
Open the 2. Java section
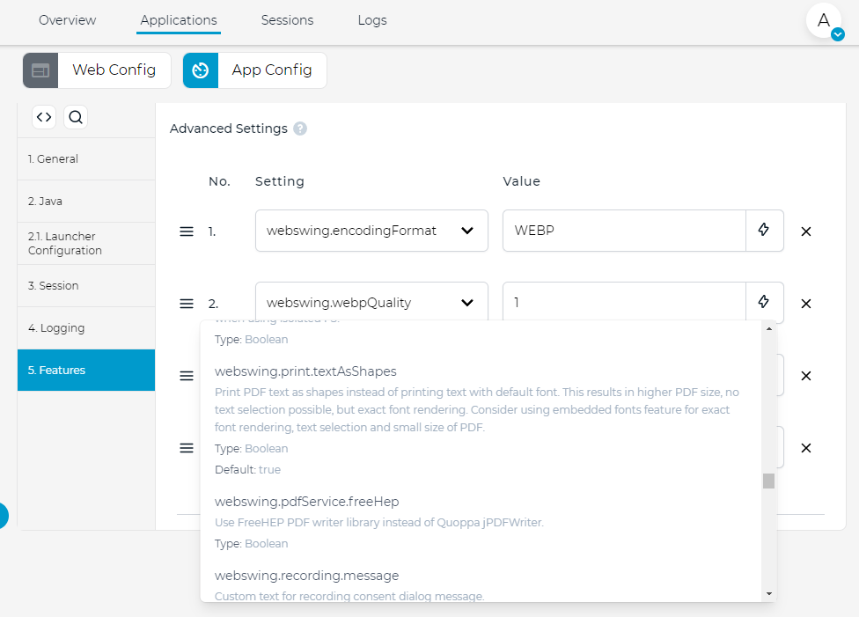tap(86, 201)
